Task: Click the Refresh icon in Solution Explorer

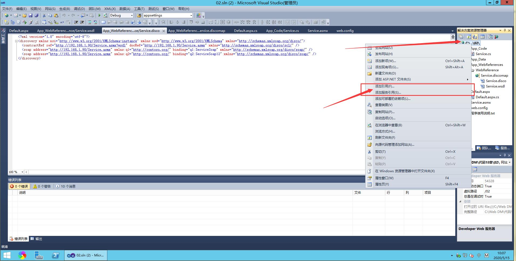Action: [469, 37]
